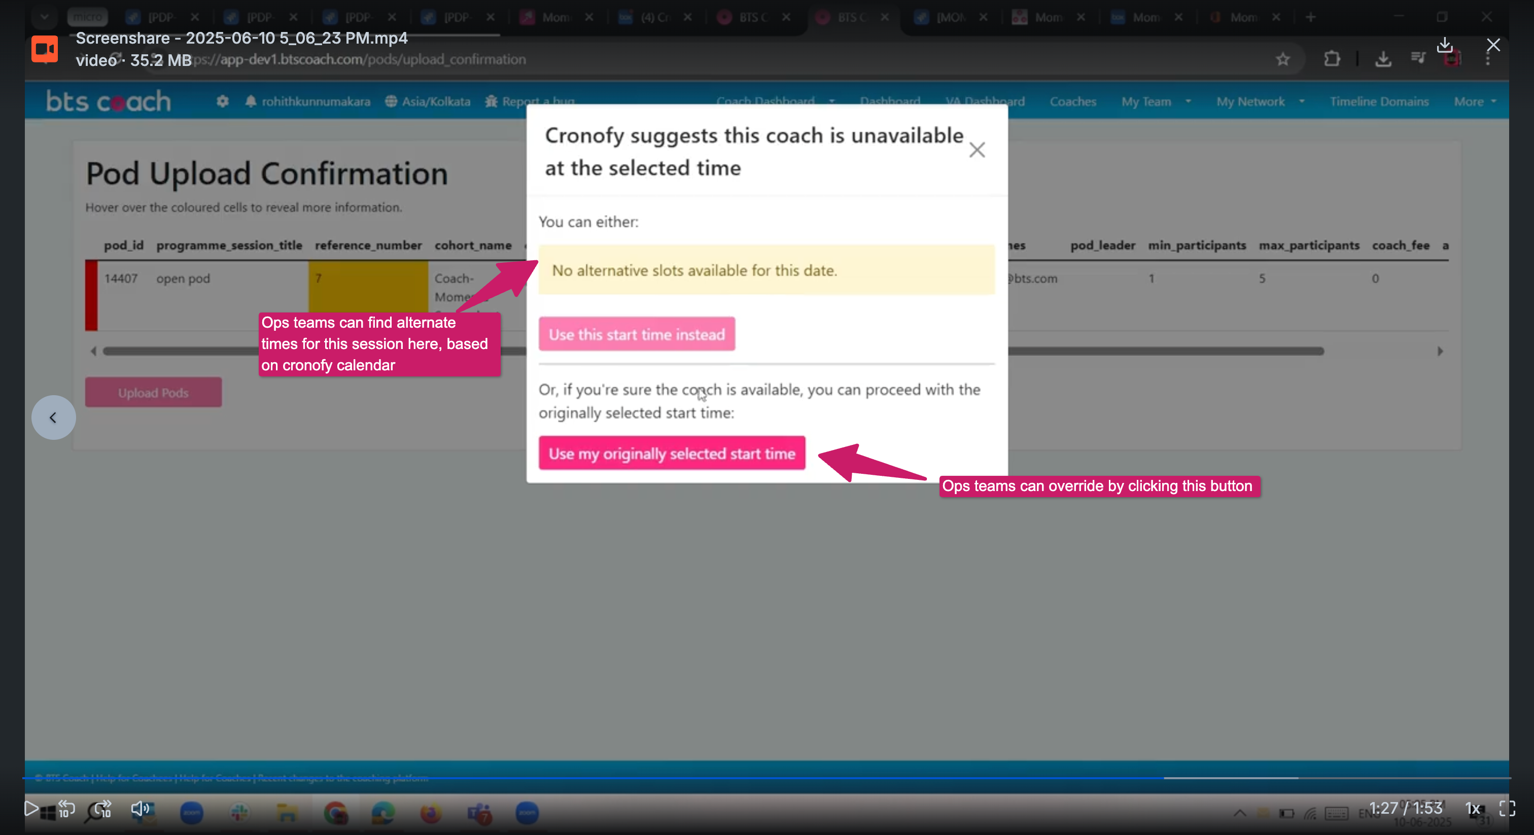The image size is (1534, 835).
Task: Rewind the video 10 seconds
Action: point(66,809)
